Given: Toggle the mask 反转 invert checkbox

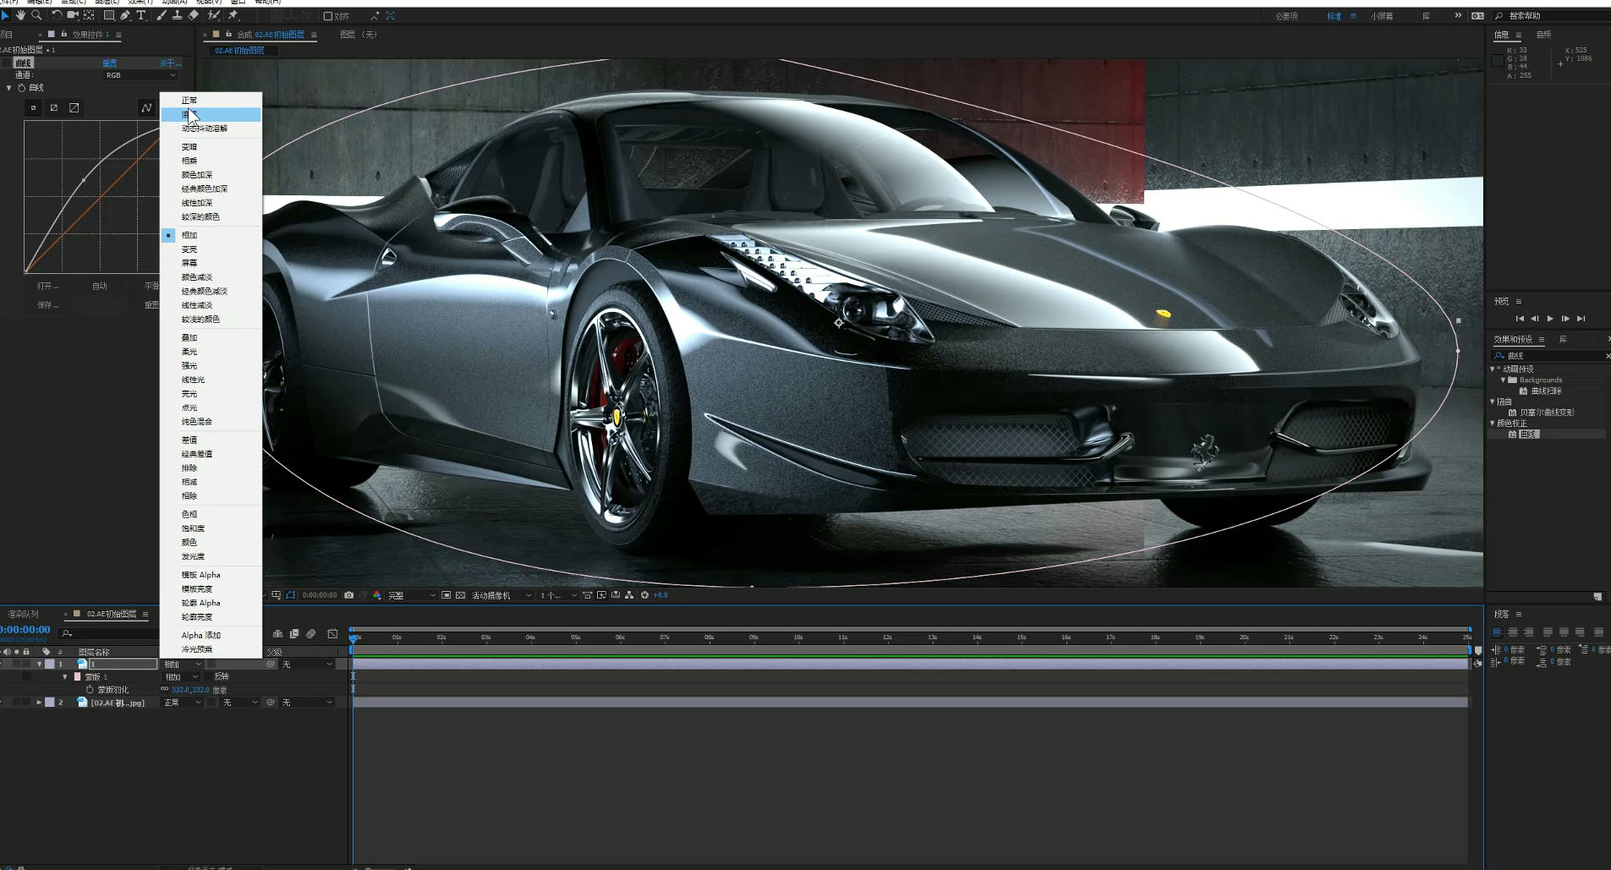Looking at the screenshot, I should click(x=210, y=676).
